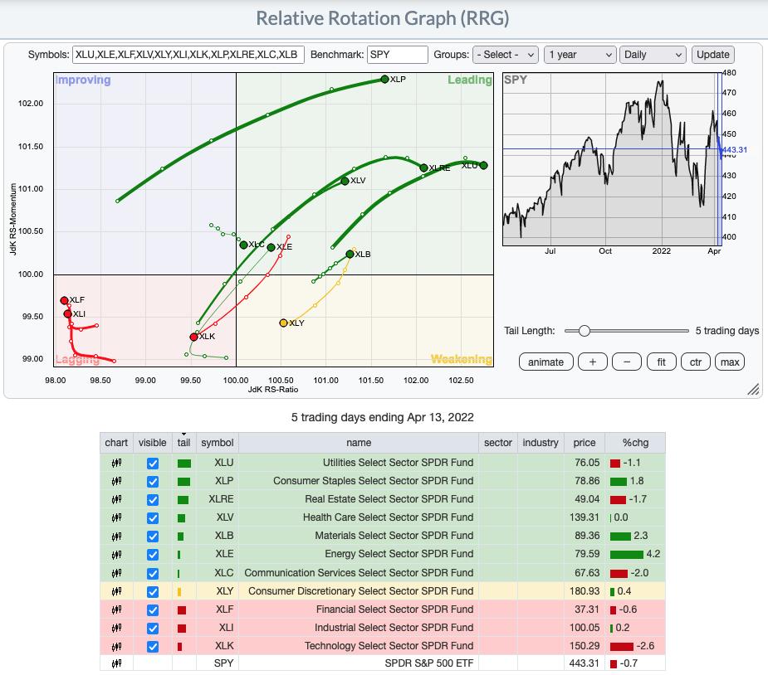Open chart icon for XLE row
Image resolution: width=768 pixels, height=675 pixels.
[x=116, y=554]
